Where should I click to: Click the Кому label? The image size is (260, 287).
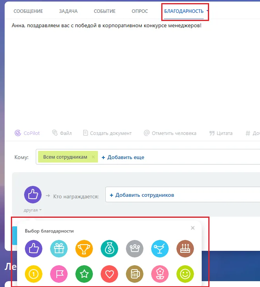click(x=21, y=157)
